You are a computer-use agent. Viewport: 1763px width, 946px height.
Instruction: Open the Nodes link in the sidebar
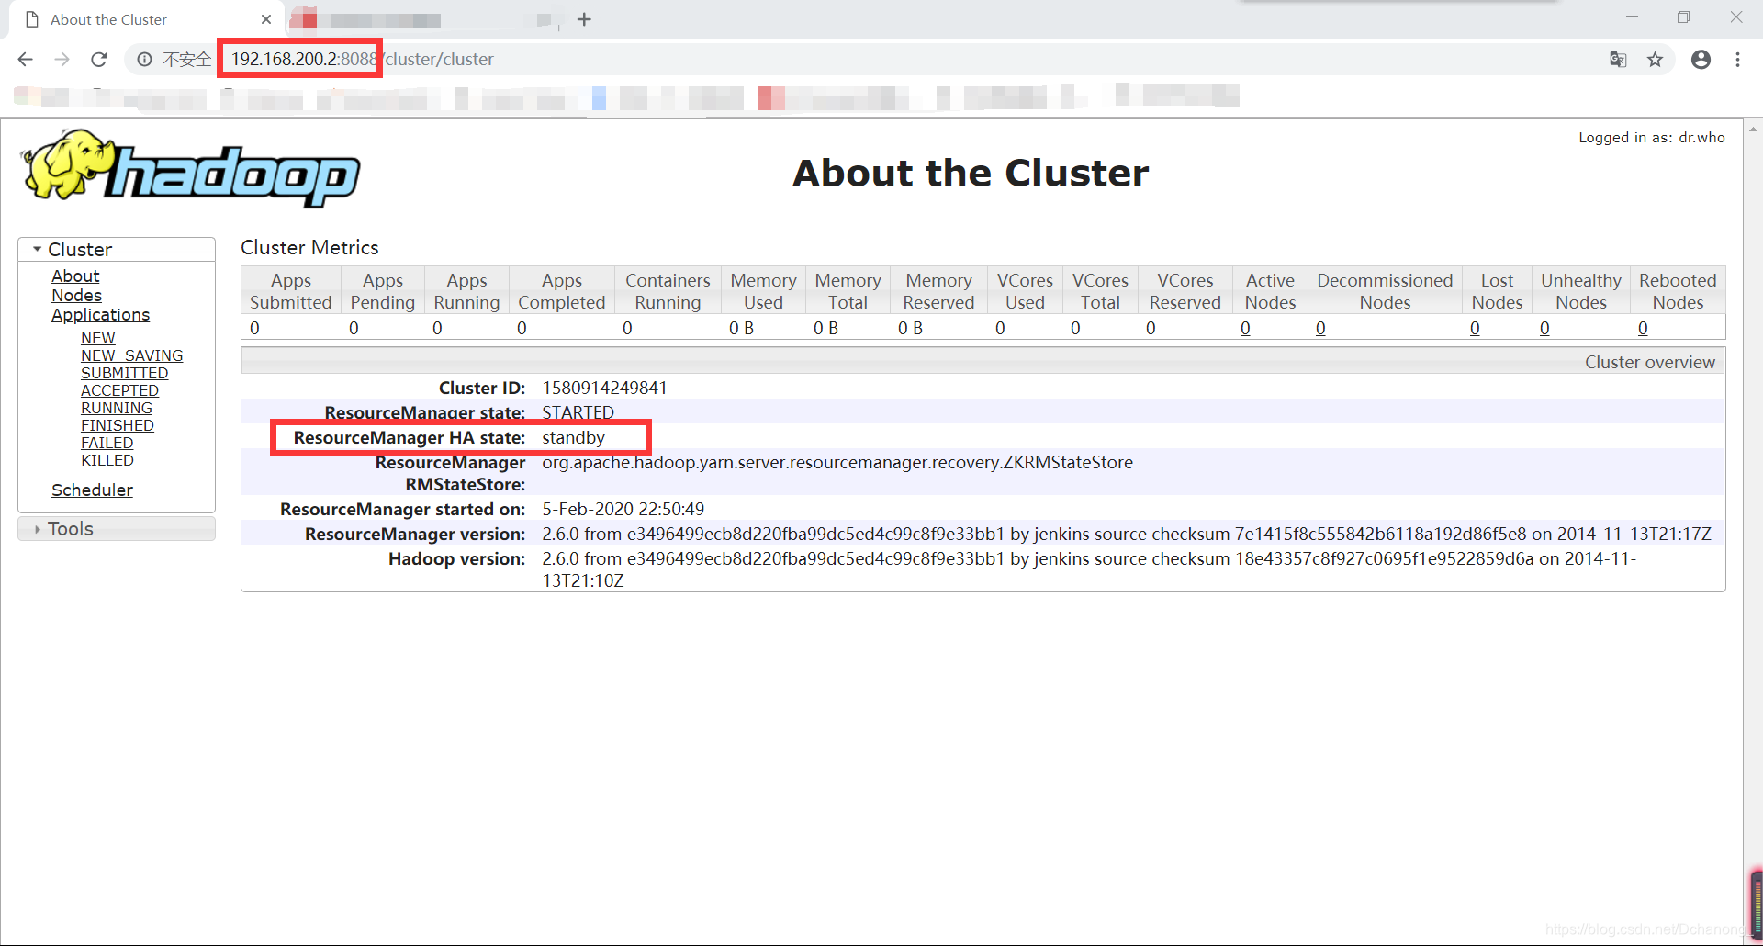(x=76, y=296)
